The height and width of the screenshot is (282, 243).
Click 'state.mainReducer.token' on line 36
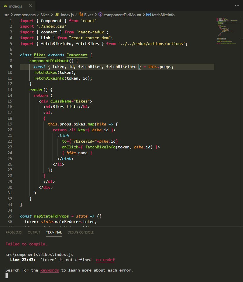68,222
